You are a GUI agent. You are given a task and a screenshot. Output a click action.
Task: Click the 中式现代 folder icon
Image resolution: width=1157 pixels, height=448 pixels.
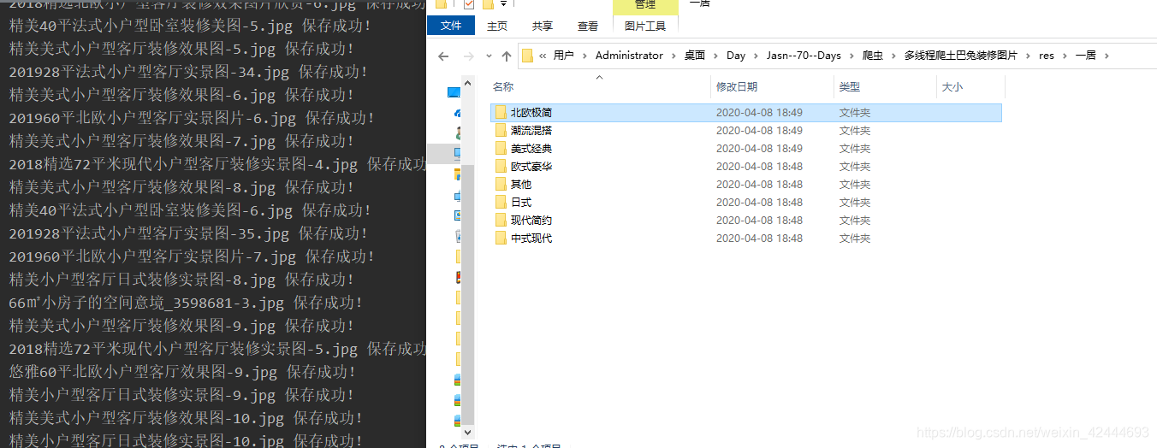501,238
